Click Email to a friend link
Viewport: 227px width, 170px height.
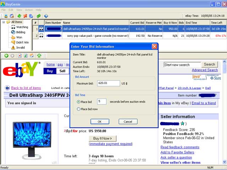[204, 103]
